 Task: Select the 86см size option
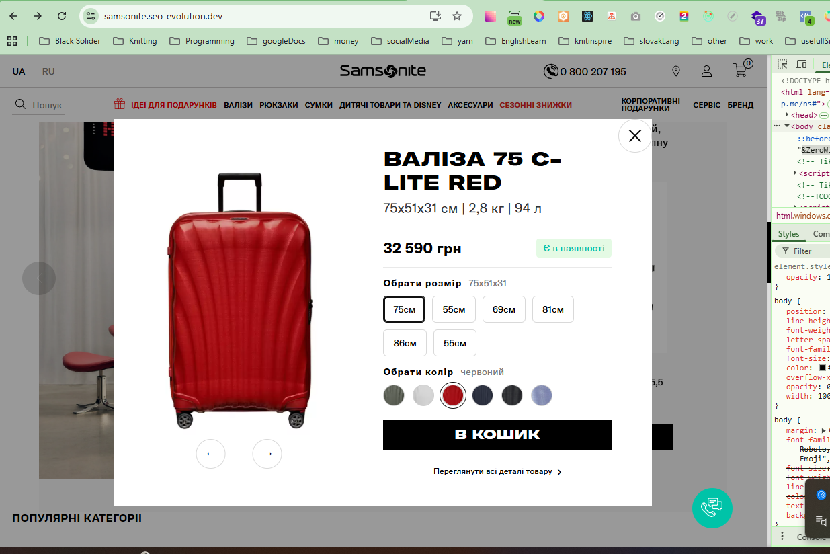pos(405,343)
